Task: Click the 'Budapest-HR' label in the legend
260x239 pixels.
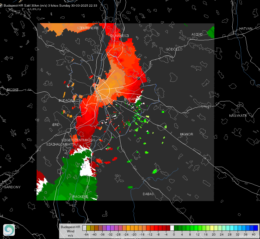Action: point(70,227)
